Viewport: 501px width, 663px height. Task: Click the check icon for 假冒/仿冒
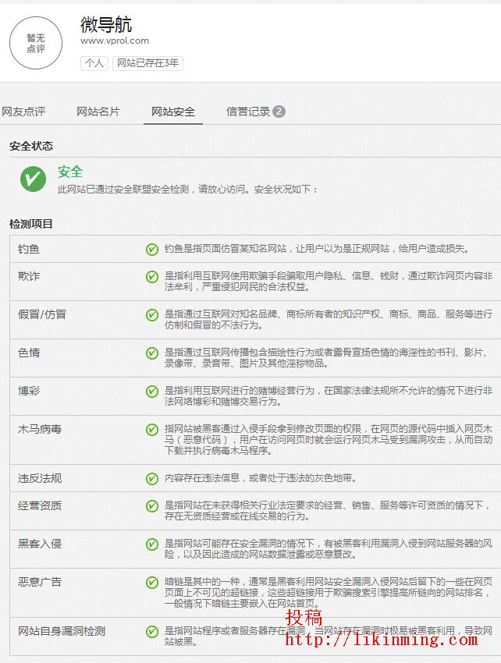point(152,314)
